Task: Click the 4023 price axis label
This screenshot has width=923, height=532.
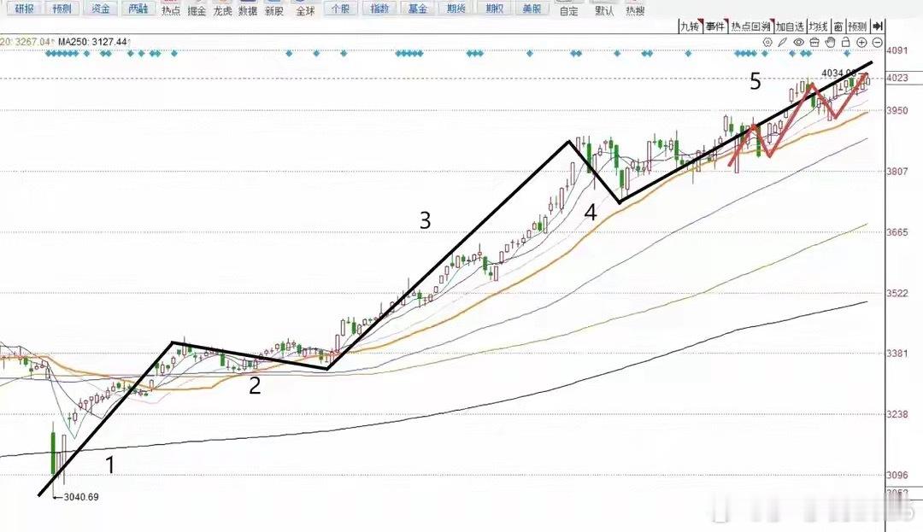Action: point(897,78)
